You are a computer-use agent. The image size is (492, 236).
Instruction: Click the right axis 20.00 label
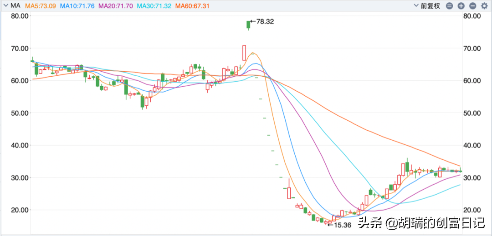(472, 210)
